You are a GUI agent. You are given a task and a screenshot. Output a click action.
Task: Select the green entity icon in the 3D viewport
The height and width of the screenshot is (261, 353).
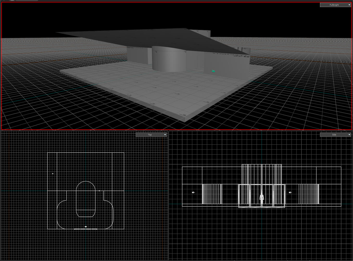click(213, 70)
